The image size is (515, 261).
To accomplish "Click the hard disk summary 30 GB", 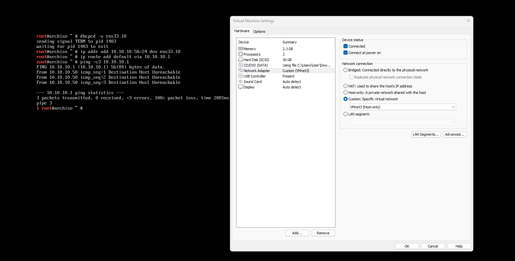I will click(287, 60).
